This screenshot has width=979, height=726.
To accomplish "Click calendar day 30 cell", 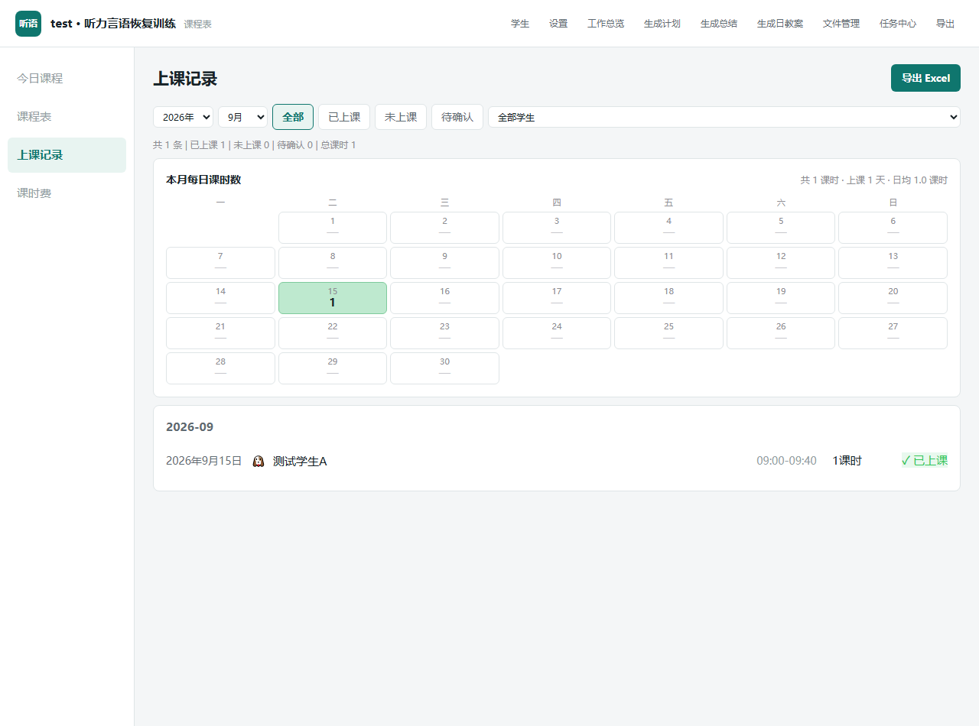I will [444, 368].
